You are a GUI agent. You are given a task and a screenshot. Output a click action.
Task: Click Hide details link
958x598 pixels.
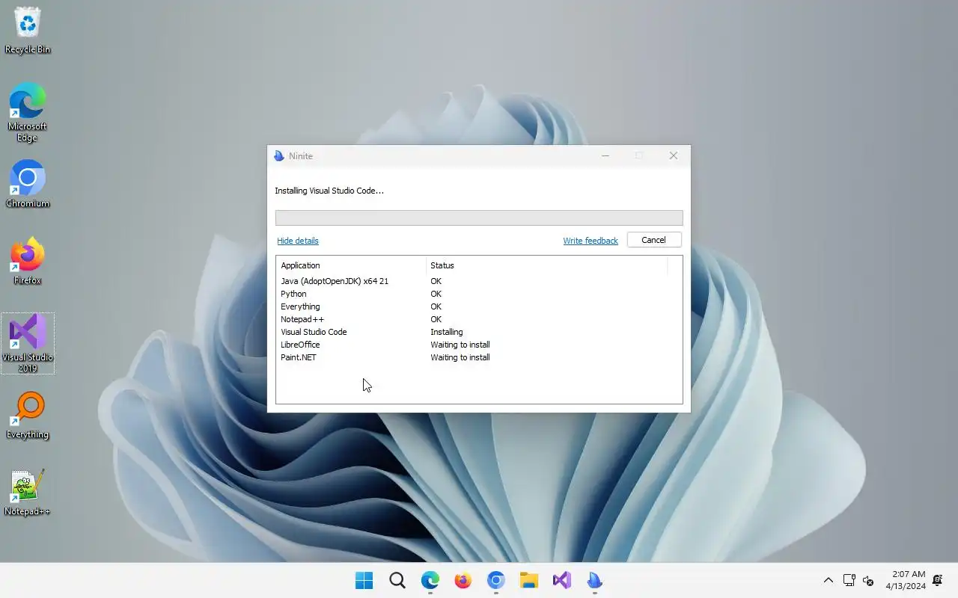coord(298,241)
